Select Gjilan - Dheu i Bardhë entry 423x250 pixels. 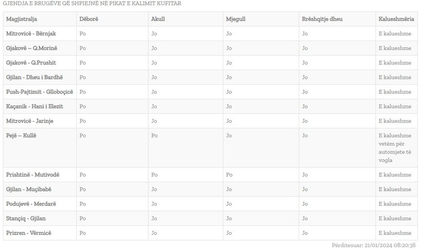34,77
